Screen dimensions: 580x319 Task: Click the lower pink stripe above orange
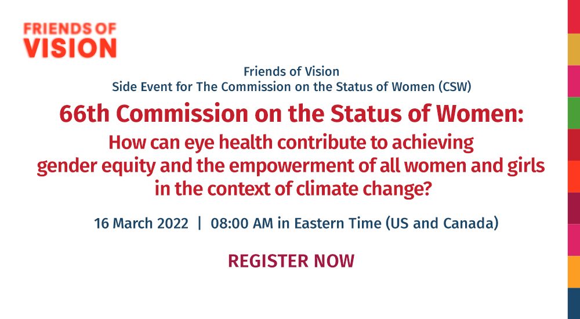574,240
